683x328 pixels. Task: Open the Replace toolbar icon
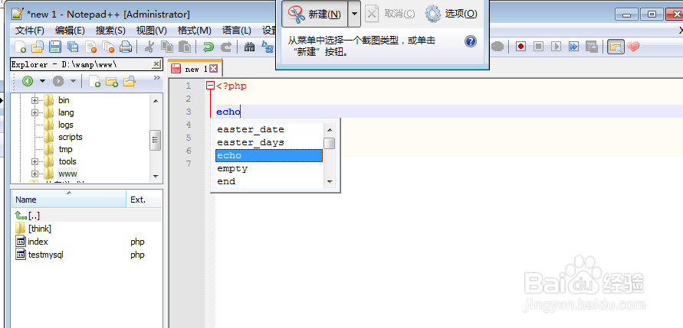[267, 47]
